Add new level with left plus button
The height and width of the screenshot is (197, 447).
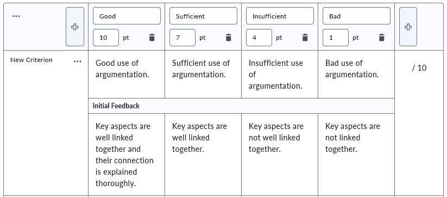(x=75, y=27)
